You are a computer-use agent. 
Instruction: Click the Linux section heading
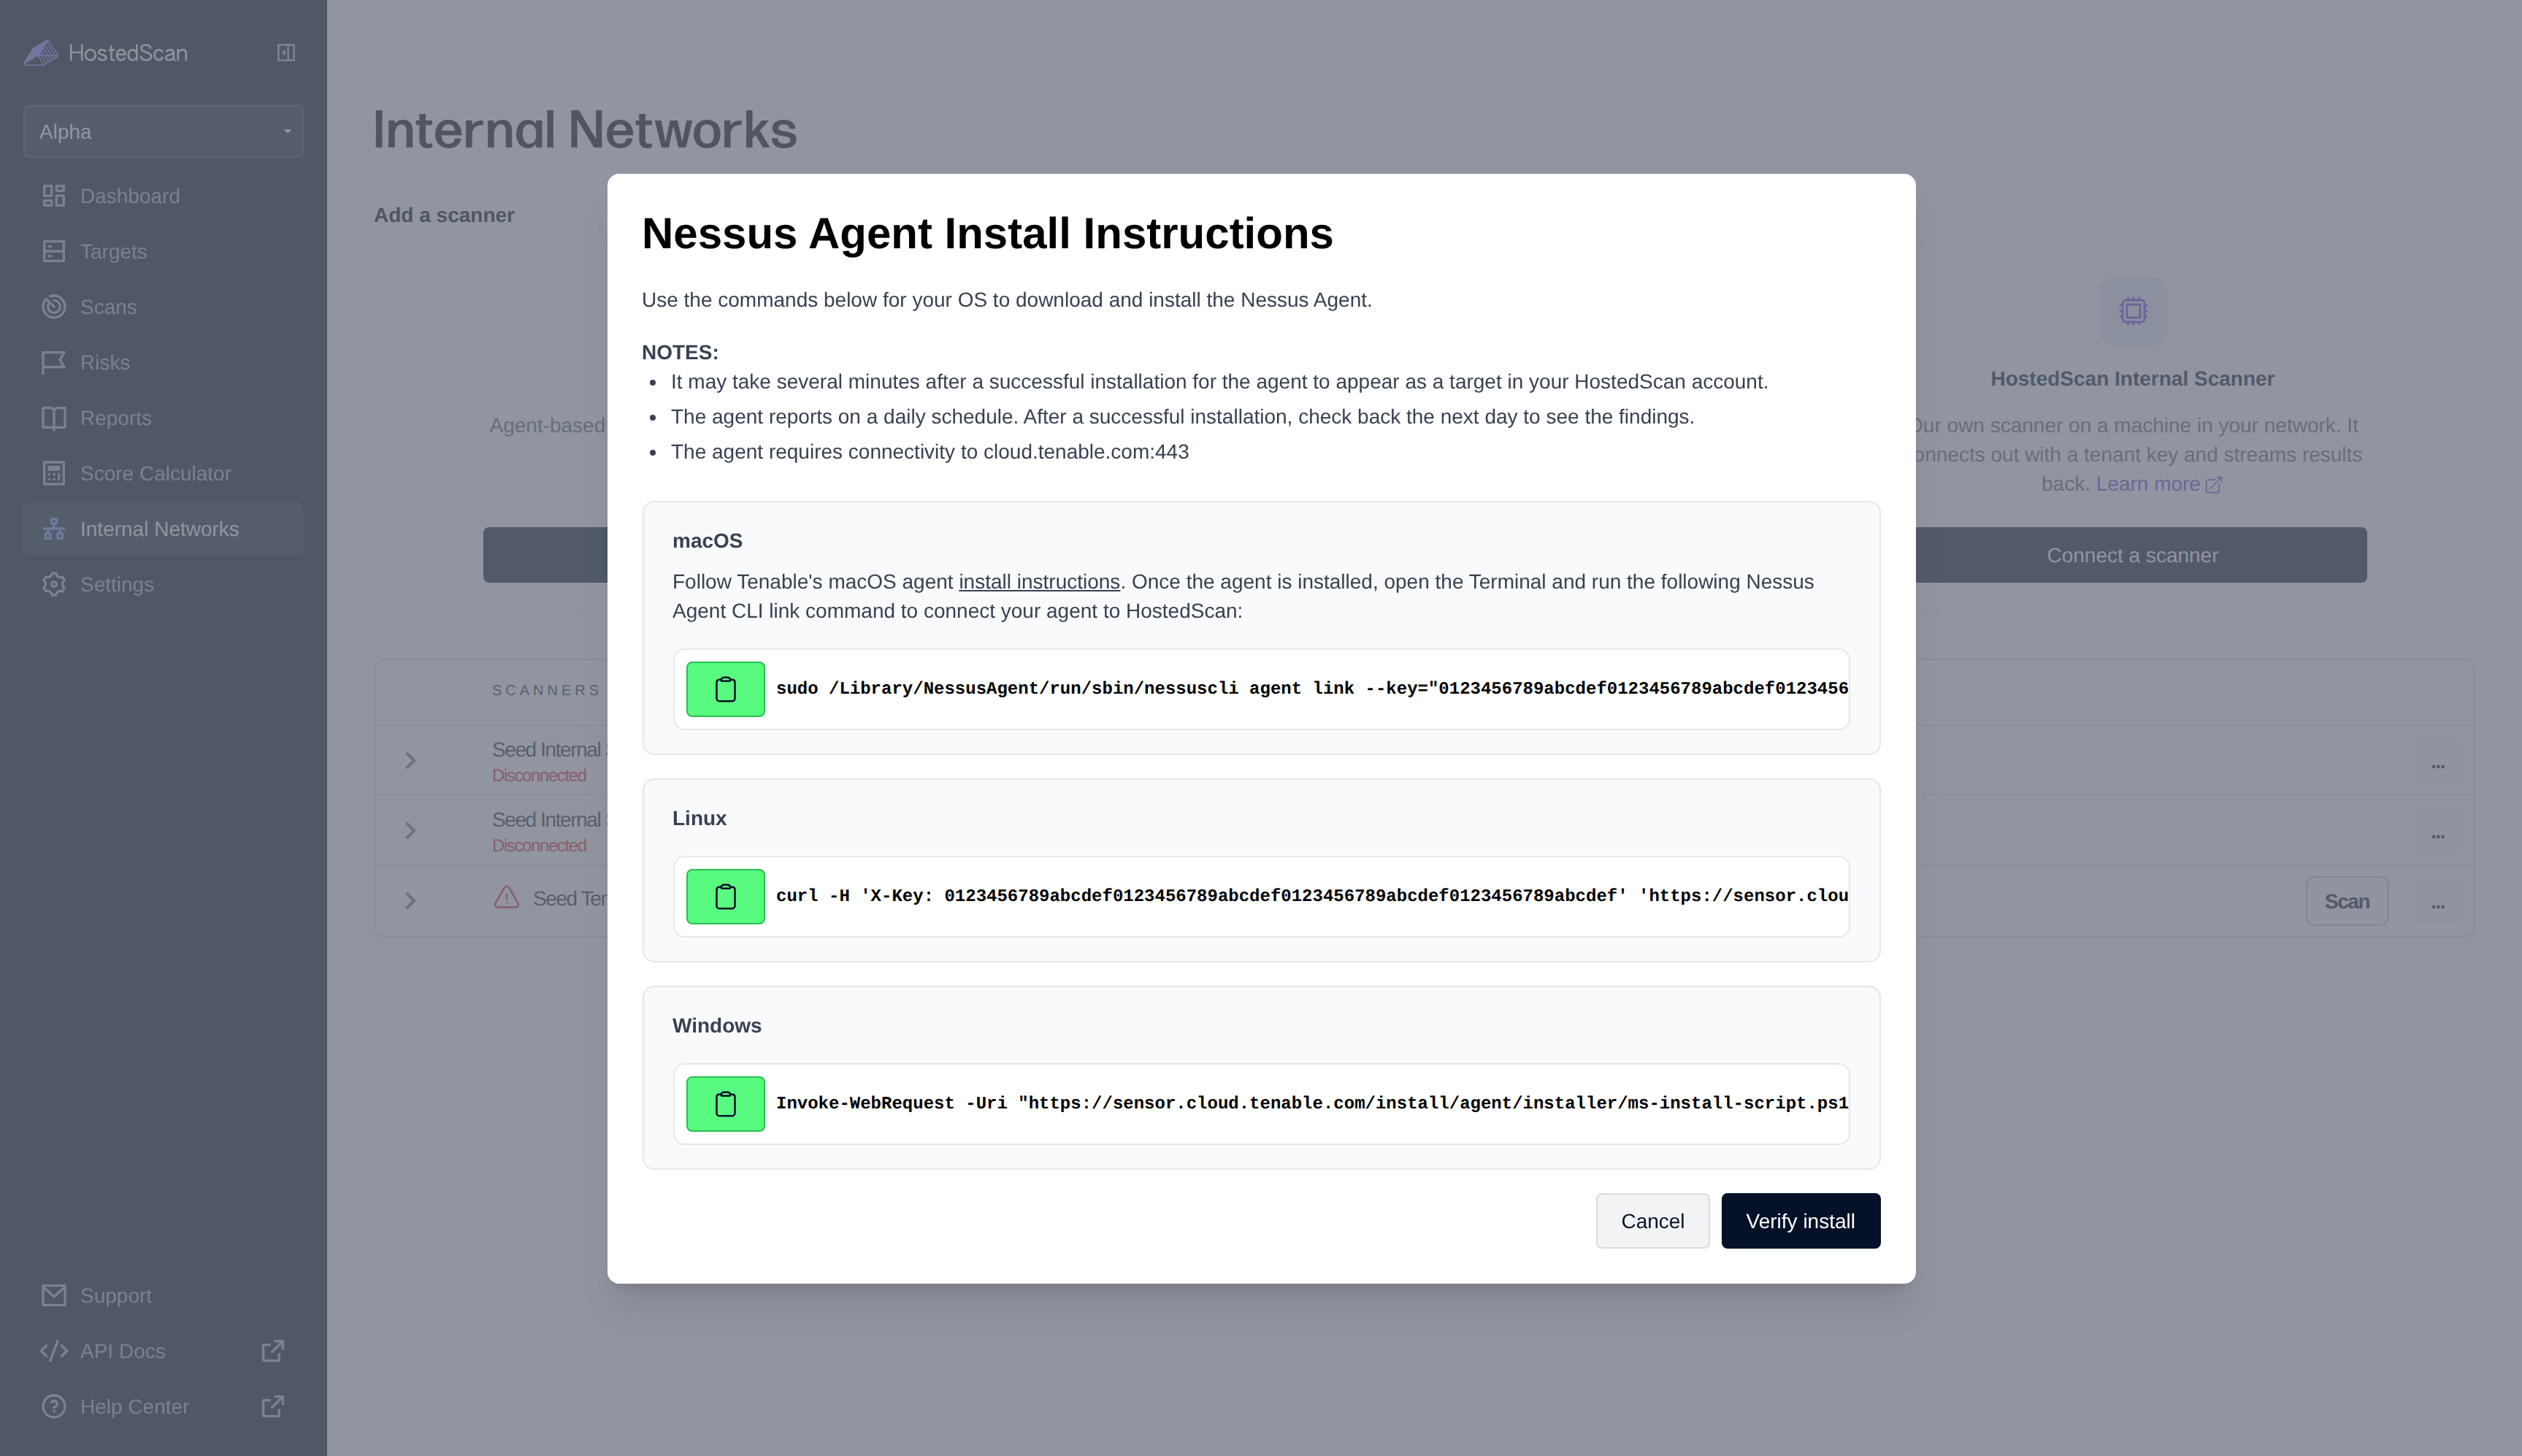point(699,818)
